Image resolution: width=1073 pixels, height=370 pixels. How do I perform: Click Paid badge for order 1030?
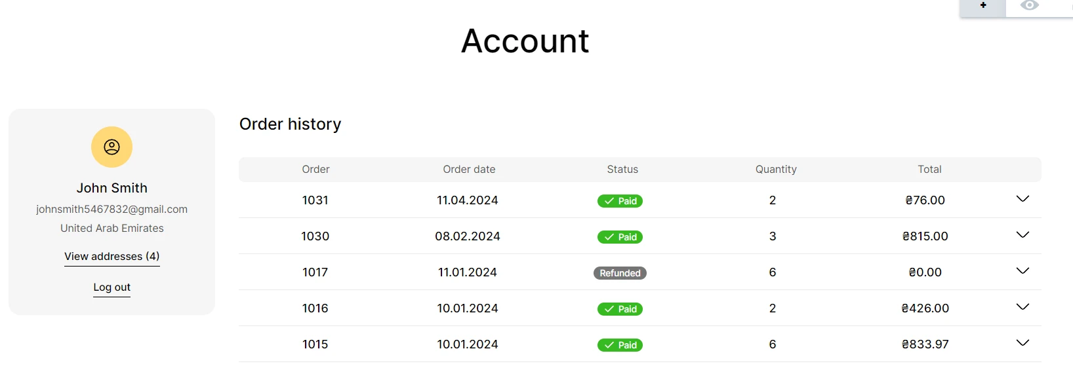pyautogui.click(x=620, y=237)
